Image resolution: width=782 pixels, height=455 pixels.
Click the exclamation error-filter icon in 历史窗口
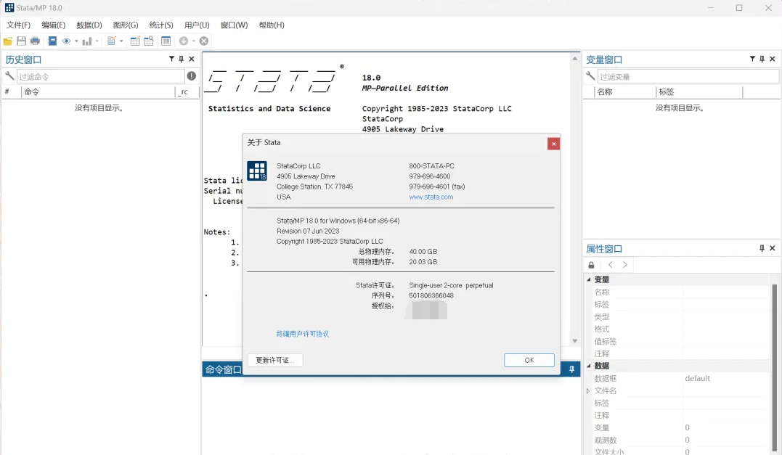click(x=192, y=75)
